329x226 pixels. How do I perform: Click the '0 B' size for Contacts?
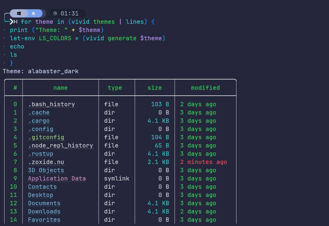(164, 187)
